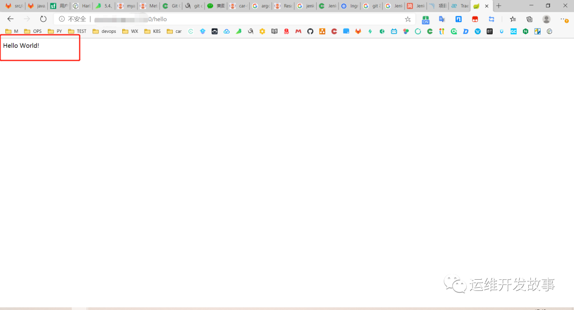Switch to the argc Google tab
Viewport: 574px width, 310px height.
(x=260, y=6)
